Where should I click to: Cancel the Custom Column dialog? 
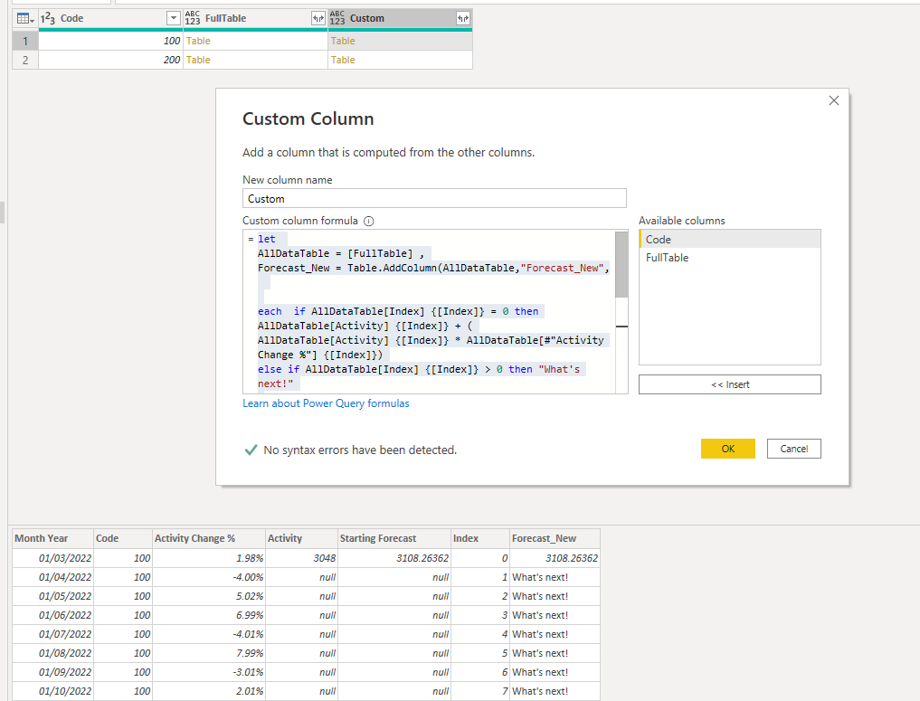click(794, 449)
